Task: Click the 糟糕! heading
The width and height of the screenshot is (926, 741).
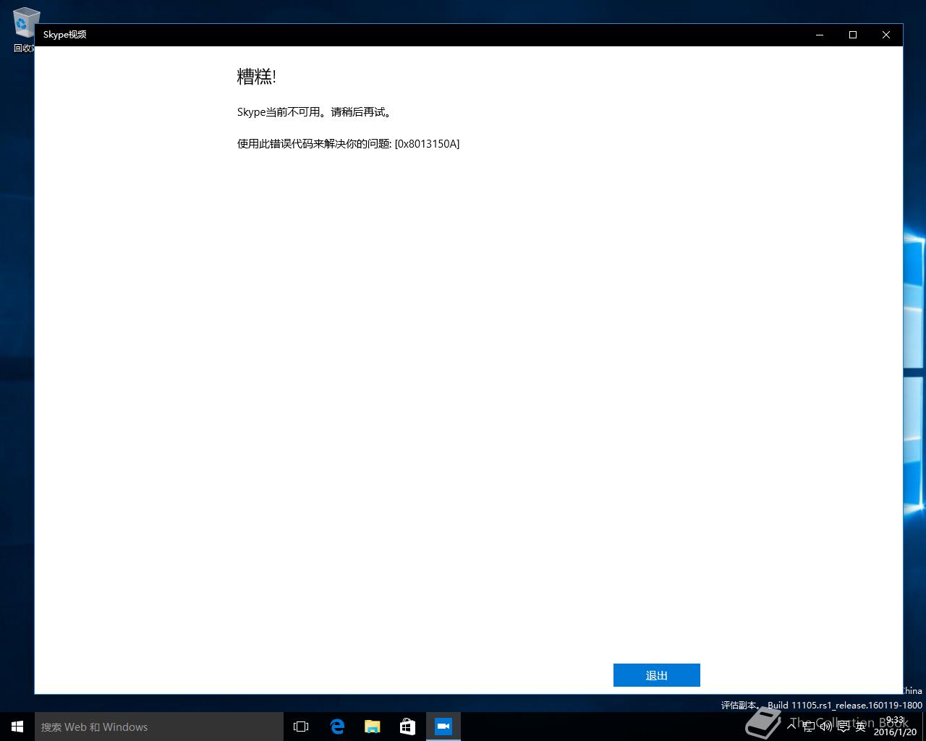Action: pyautogui.click(x=257, y=77)
